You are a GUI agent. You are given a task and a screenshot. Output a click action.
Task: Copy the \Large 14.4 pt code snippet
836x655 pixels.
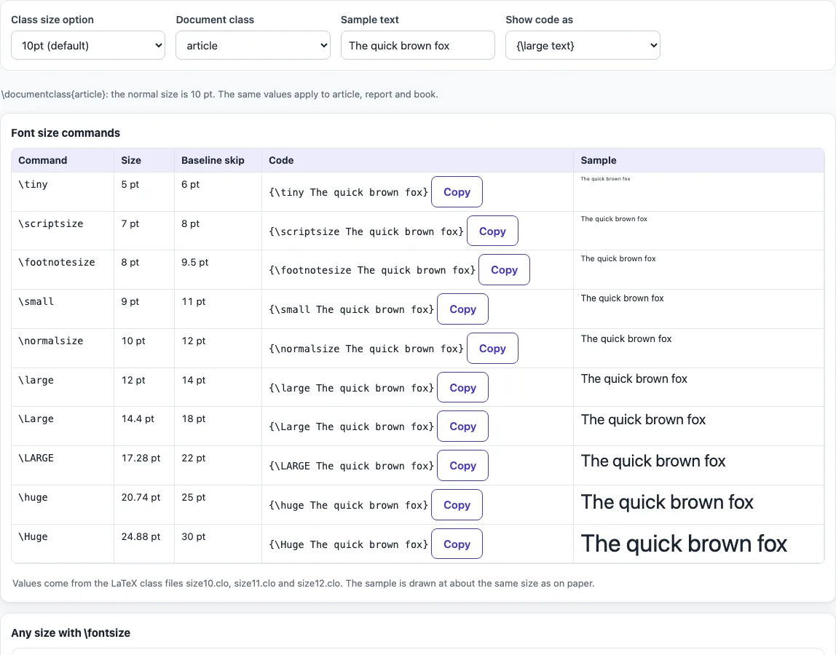462,426
